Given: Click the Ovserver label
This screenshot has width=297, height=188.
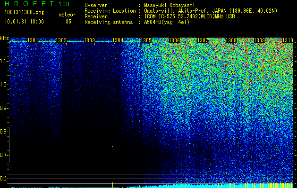Looking at the screenshot, I should point(96,5).
